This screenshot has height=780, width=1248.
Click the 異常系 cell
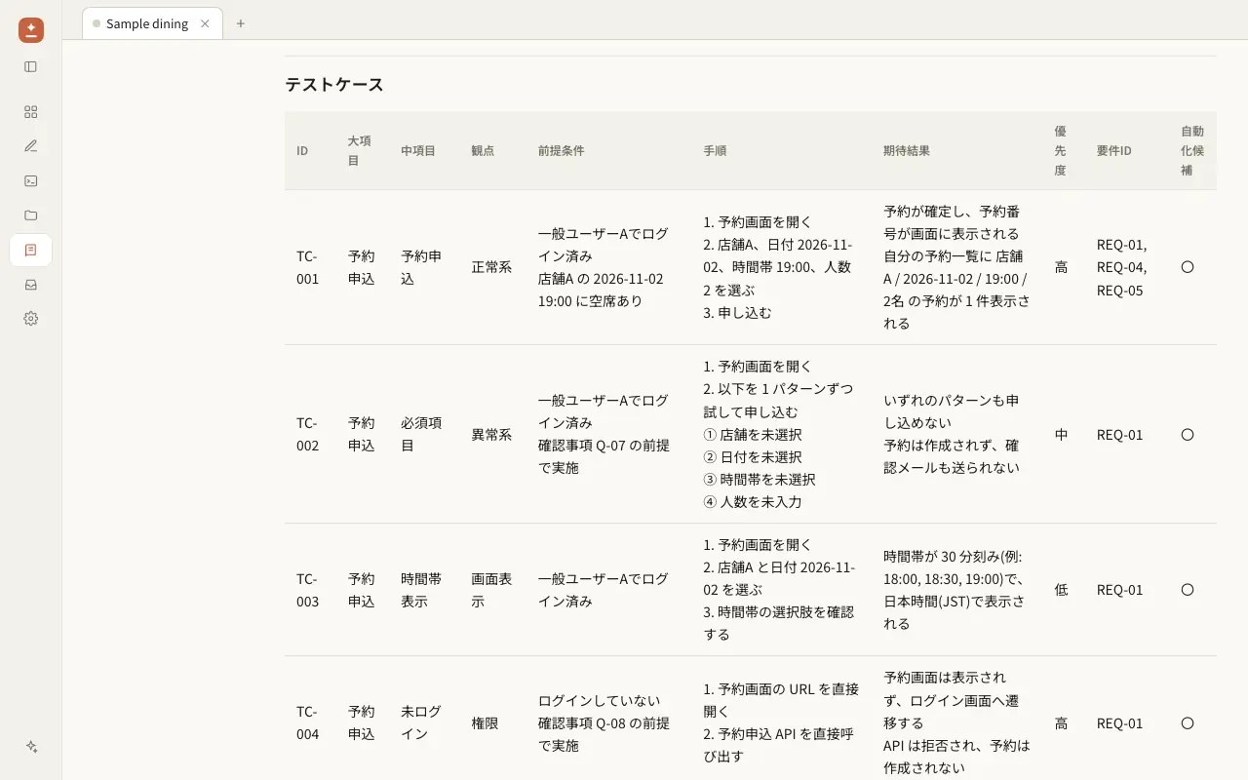click(491, 434)
